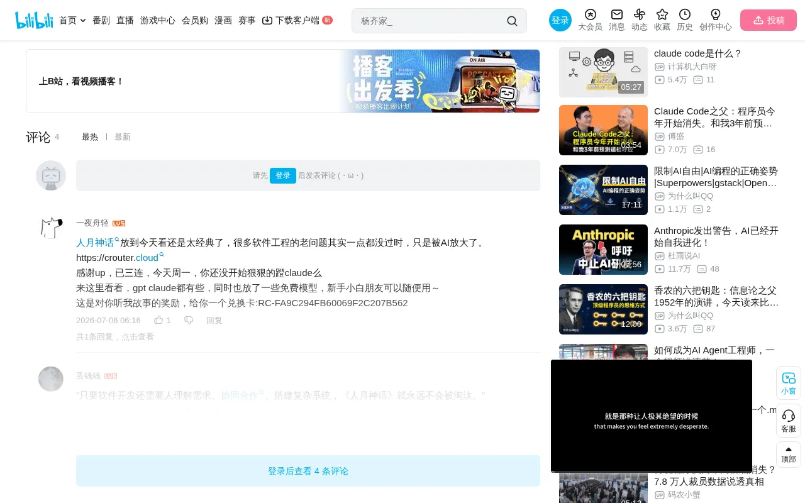Open the 香农的六把钥匙 video title
The image size is (805, 503).
[716, 296]
